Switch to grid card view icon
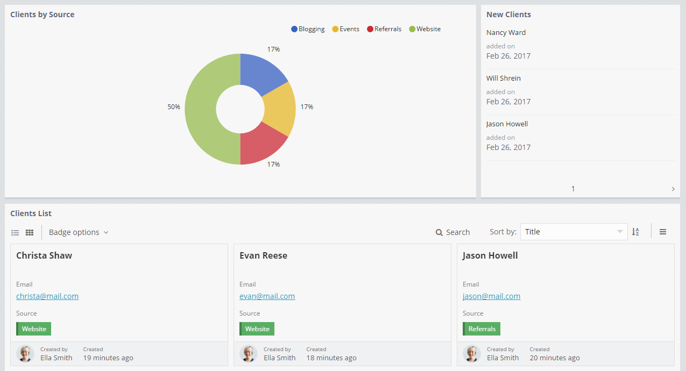 point(30,232)
